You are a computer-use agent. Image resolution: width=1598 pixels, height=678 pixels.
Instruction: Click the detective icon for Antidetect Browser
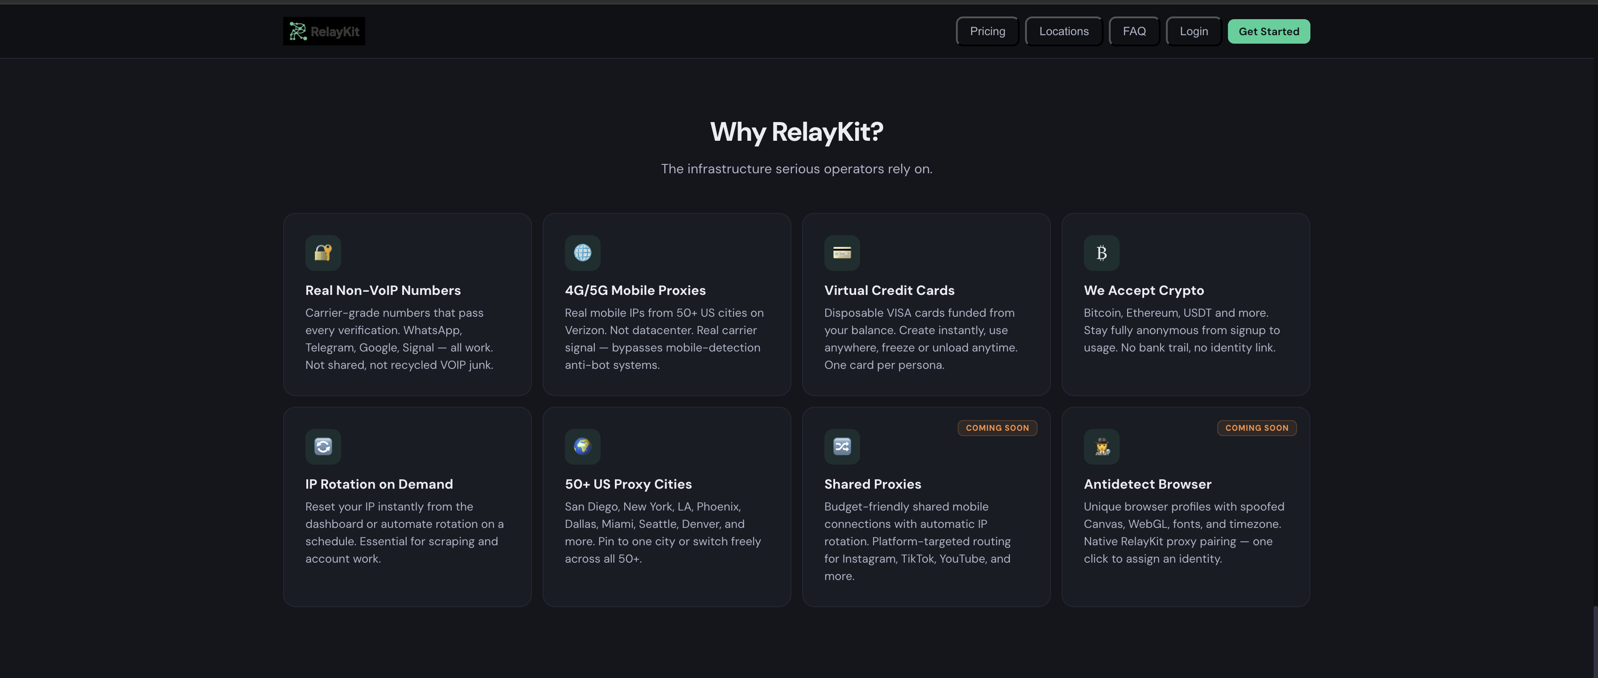[x=1101, y=446]
